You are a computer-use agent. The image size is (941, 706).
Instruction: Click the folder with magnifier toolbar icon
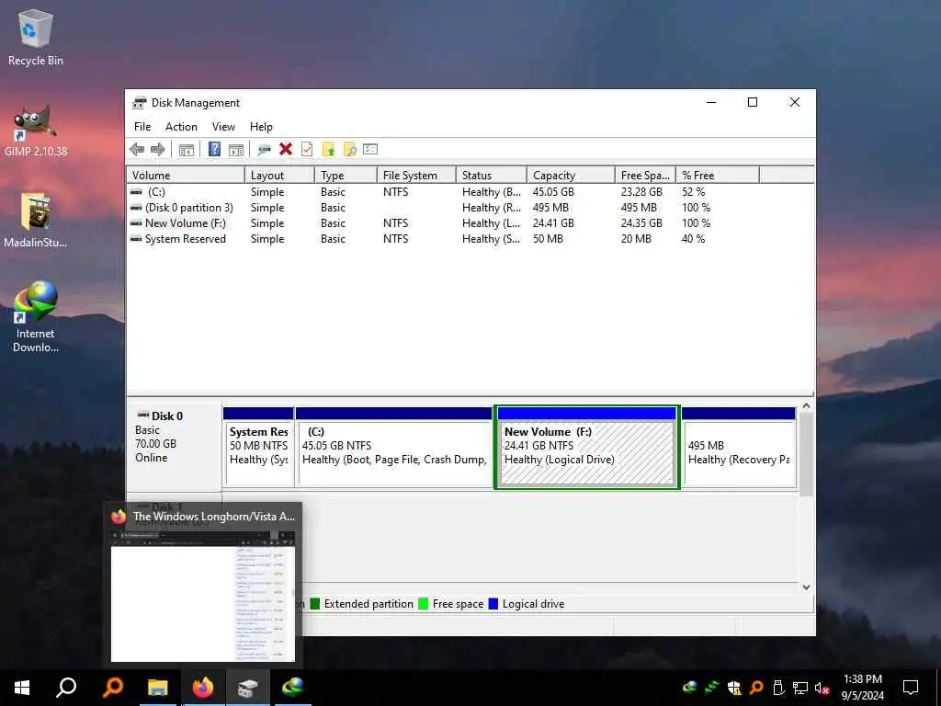pyautogui.click(x=349, y=150)
